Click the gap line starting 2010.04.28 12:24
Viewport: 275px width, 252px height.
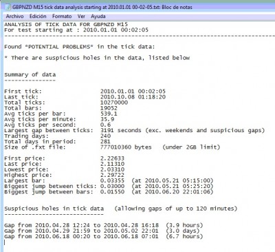click(103, 225)
